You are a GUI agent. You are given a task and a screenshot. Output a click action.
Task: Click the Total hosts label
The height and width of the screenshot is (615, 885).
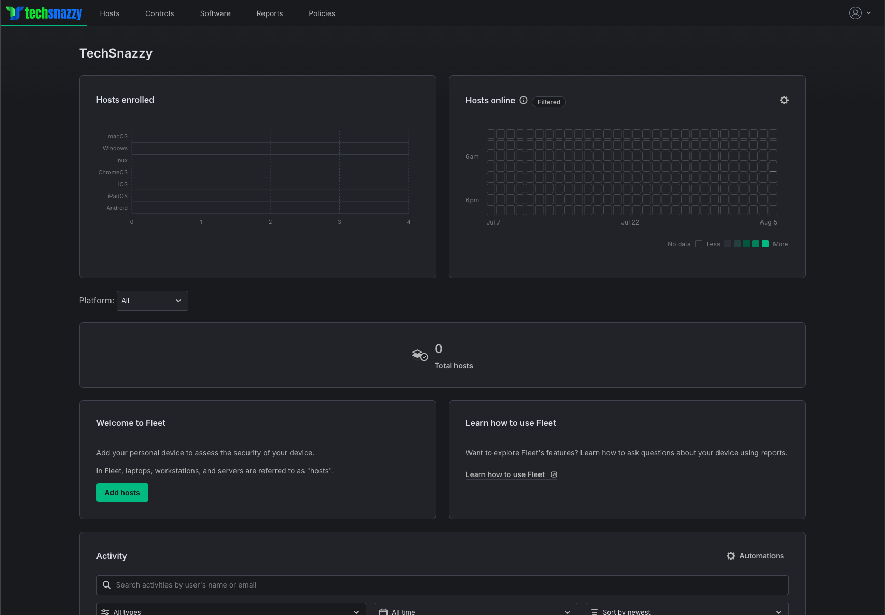(x=454, y=366)
